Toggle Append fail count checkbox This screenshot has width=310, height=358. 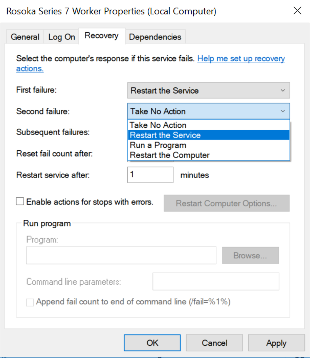tap(30, 302)
